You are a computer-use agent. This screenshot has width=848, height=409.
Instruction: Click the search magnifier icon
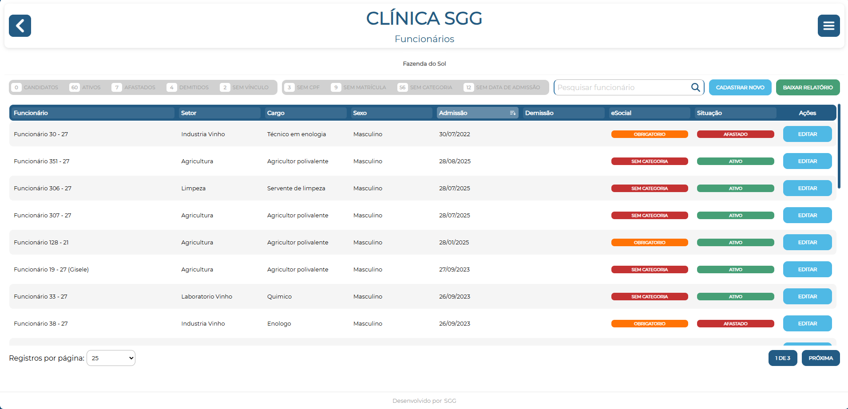[x=695, y=87]
